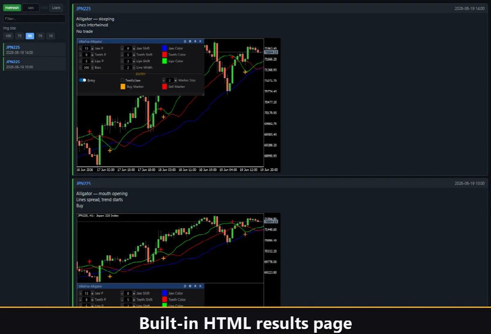Open the JPN225 H1 Japan 225 Index chart image
The width and height of the screenshot is (491, 334).
click(178, 260)
